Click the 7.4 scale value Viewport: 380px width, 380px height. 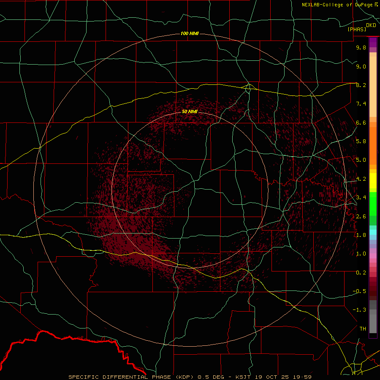(361, 104)
